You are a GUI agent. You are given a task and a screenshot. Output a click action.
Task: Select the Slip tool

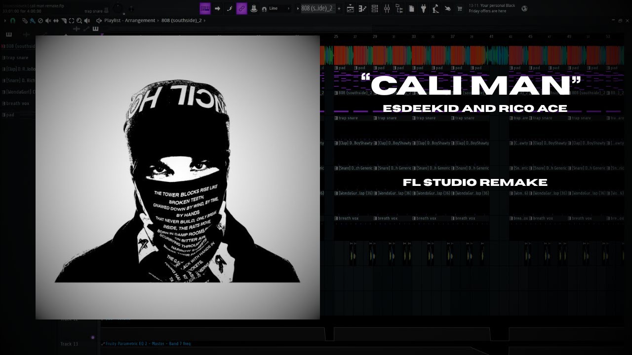56,21
